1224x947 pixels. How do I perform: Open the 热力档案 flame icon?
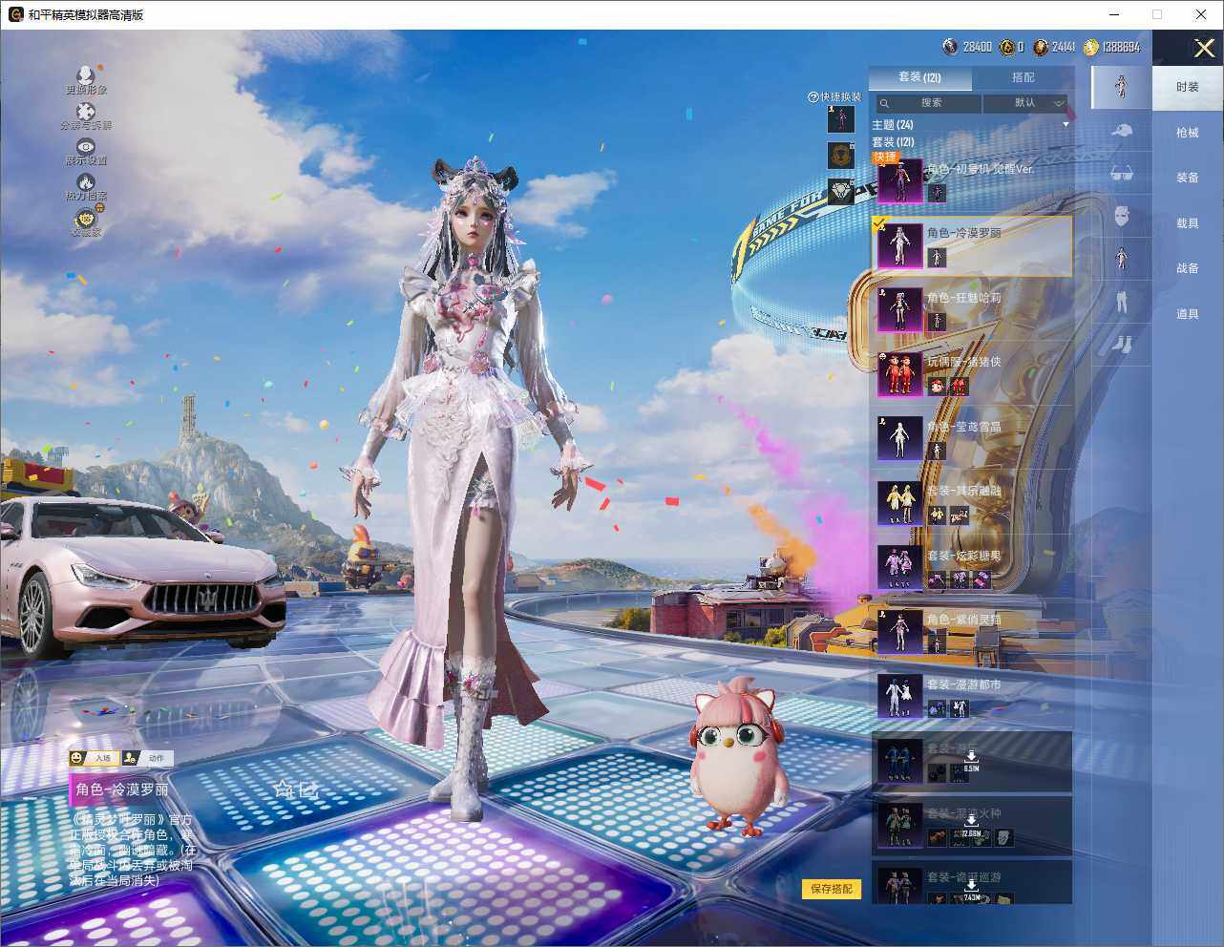tap(86, 182)
